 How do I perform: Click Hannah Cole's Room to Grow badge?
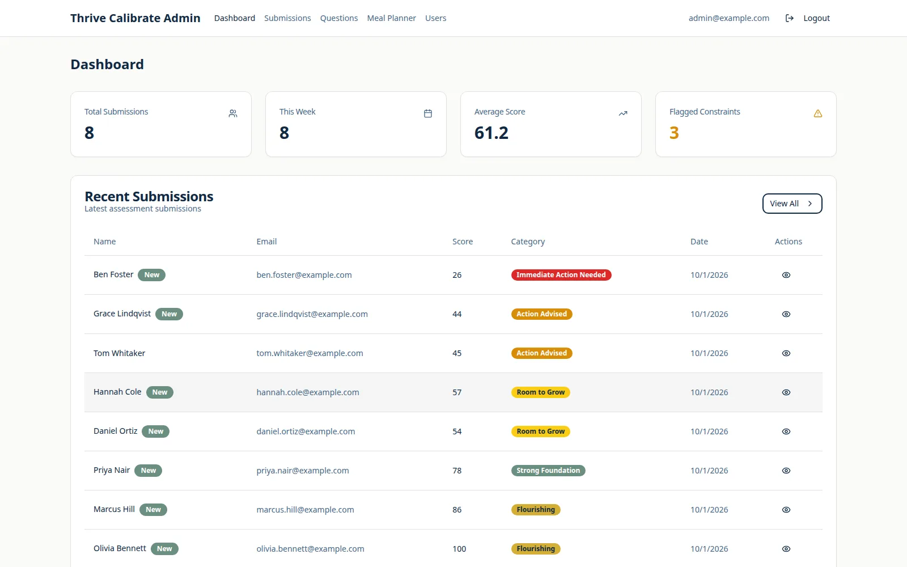(x=541, y=392)
